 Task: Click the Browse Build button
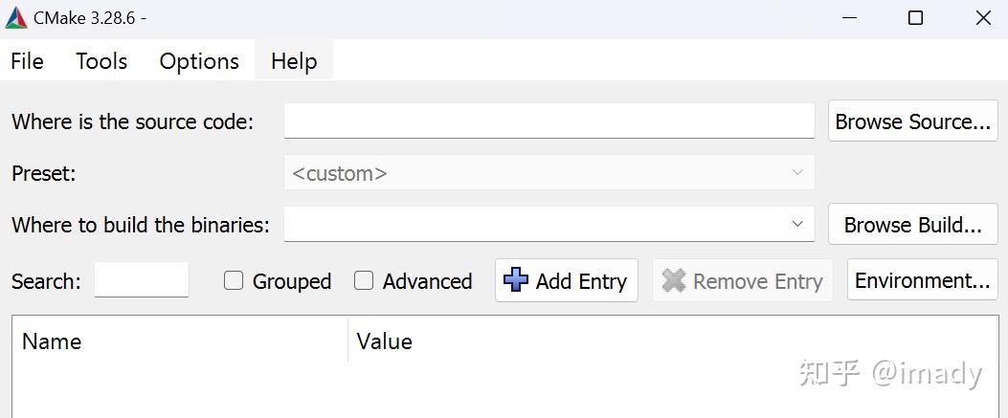pyautogui.click(x=912, y=225)
